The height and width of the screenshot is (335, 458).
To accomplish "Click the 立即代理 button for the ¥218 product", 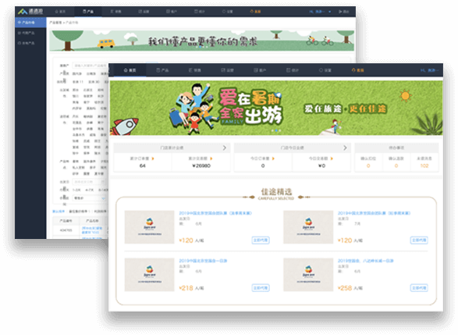I will click(x=261, y=288).
